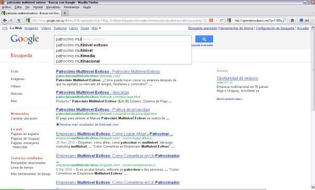This screenshot has height=190, width=315.
Task: Open the Marcadores menu
Action: (53, 7)
